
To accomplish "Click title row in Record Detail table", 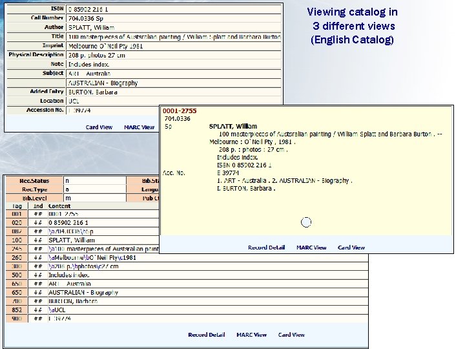I will 144,37.
